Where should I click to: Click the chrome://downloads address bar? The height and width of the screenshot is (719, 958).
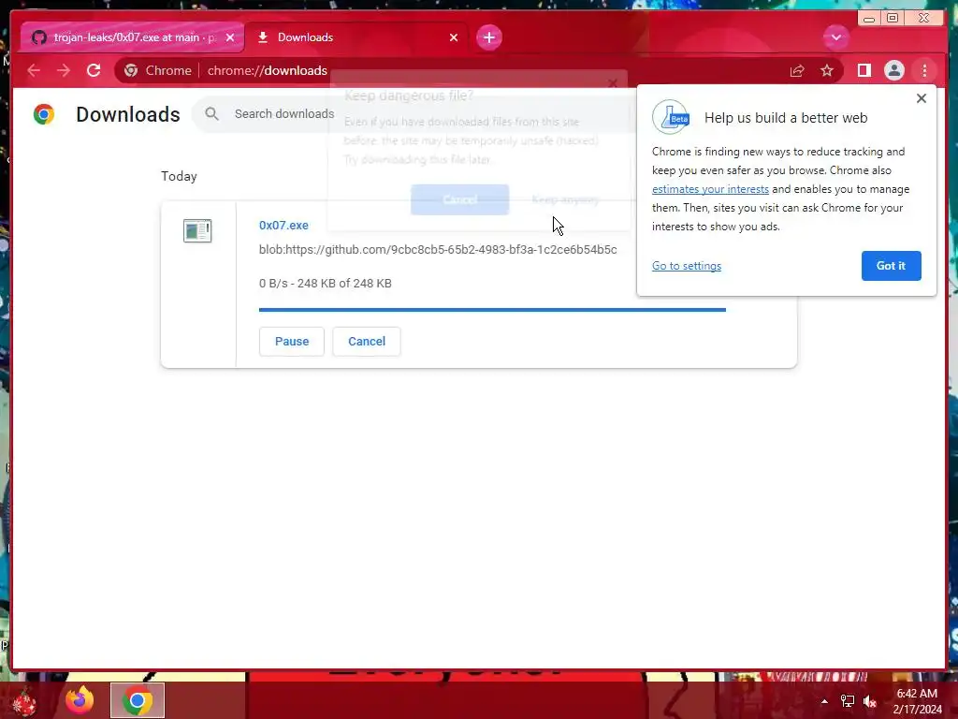pos(267,70)
